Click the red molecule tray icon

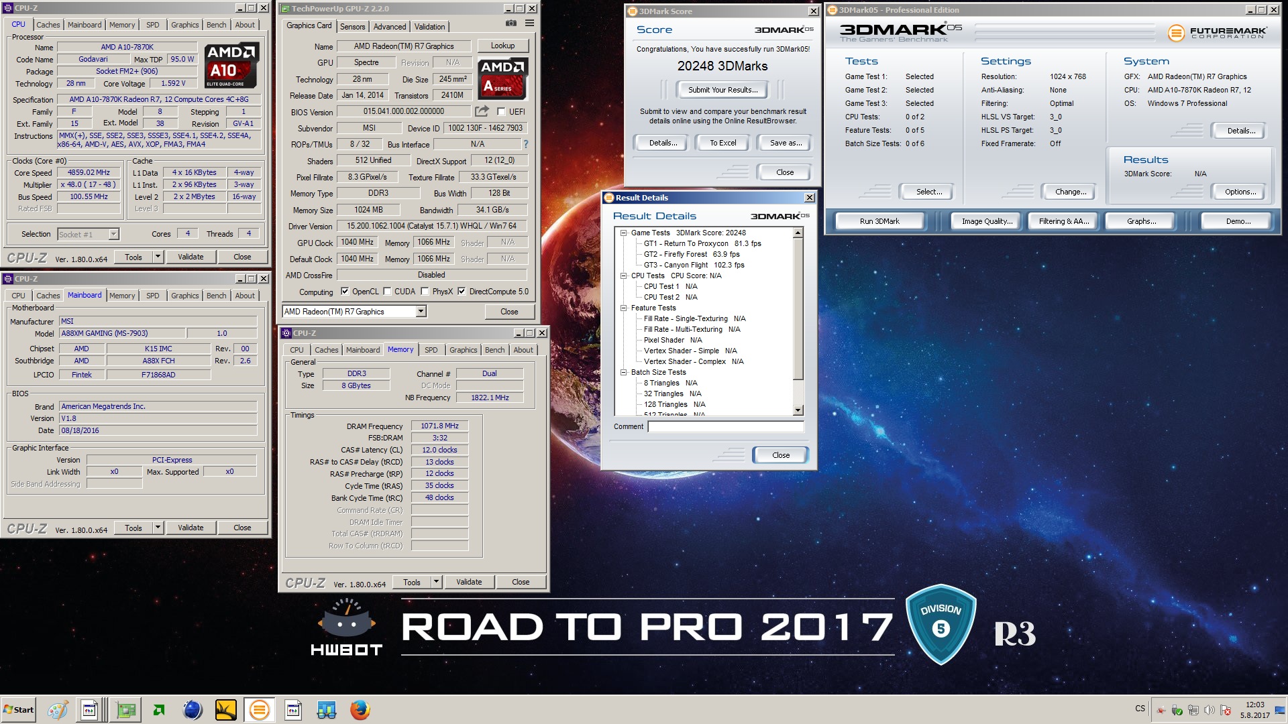pyautogui.click(x=1161, y=710)
